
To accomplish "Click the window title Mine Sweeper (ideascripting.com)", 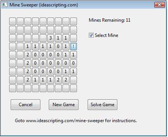I will [x=44, y=5].
